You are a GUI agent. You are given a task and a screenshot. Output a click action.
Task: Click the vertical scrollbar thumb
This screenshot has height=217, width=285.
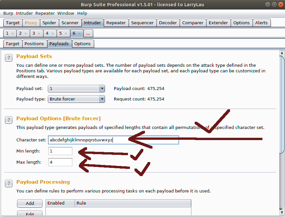pyautogui.click(x=282, y=105)
